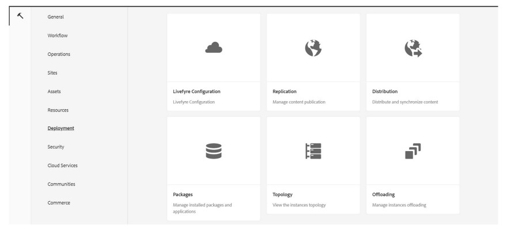This screenshot has width=511, height=231.
Task: Click the Livefyre Configuration cloud icon
Action: pyautogui.click(x=214, y=48)
